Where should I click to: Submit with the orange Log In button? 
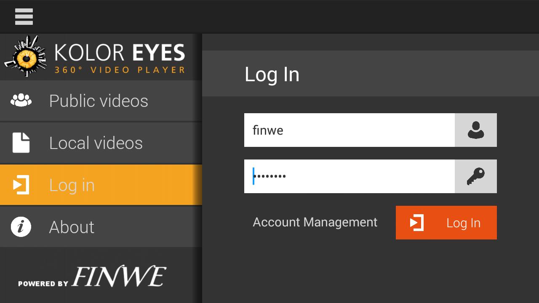(446, 223)
